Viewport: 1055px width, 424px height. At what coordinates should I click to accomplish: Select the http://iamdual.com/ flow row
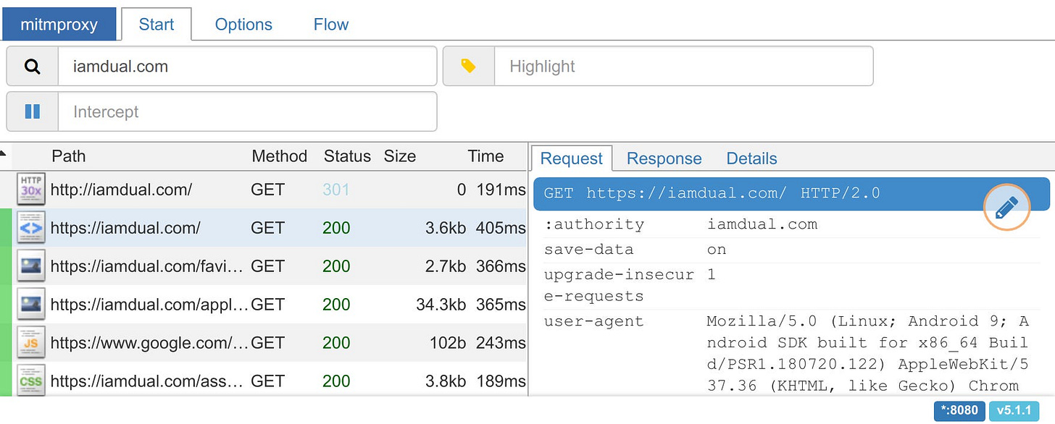pos(264,190)
